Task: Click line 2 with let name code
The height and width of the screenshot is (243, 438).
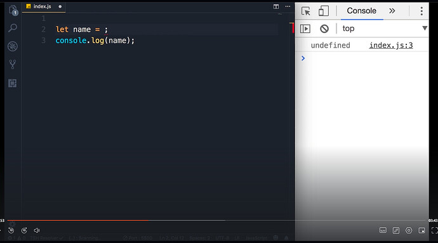Action: pyautogui.click(x=81, y=30)
